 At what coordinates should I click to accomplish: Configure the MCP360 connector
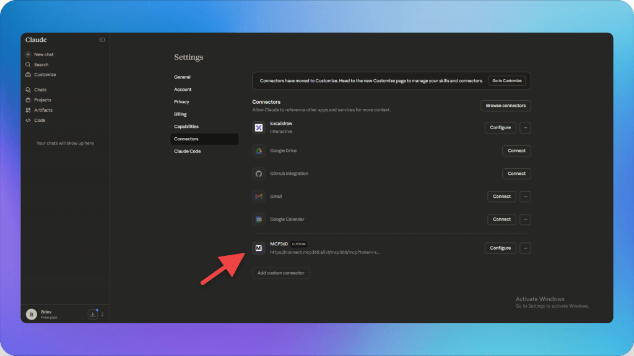[x=500, y=248]
